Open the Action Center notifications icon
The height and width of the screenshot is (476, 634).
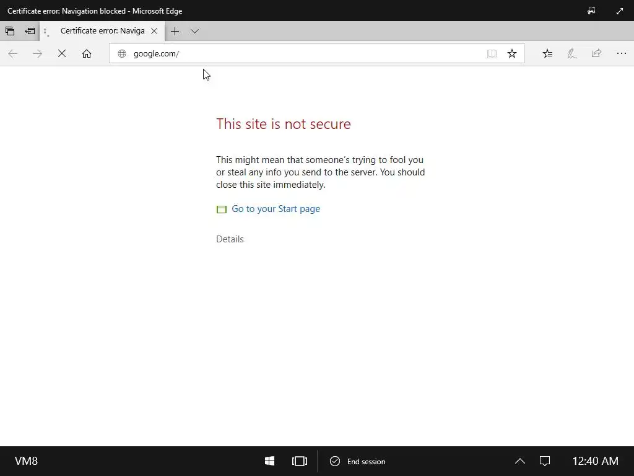tap(545, 461)
